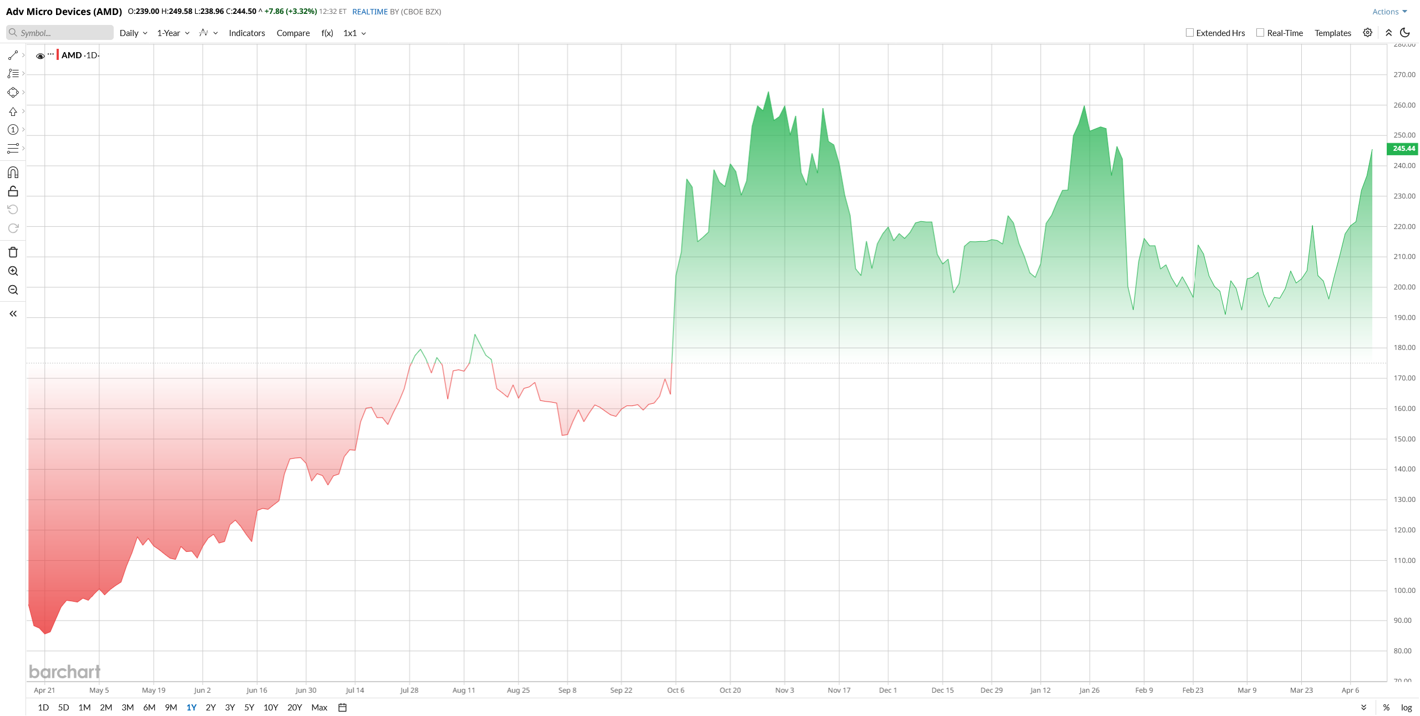Open the 1-Year period dropdown
Viewport: 1420px width, 716px height.
click(173, 33)
